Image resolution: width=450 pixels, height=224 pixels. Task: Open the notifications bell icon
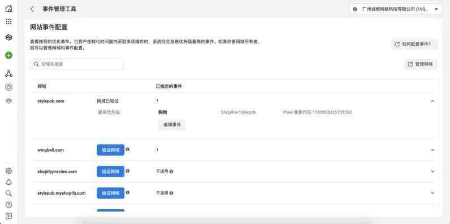9,182
